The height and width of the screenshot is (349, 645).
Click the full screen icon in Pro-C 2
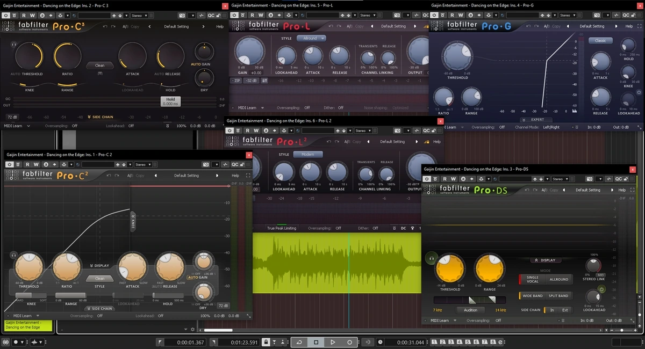pyautogui.click(x=248, y=176)
